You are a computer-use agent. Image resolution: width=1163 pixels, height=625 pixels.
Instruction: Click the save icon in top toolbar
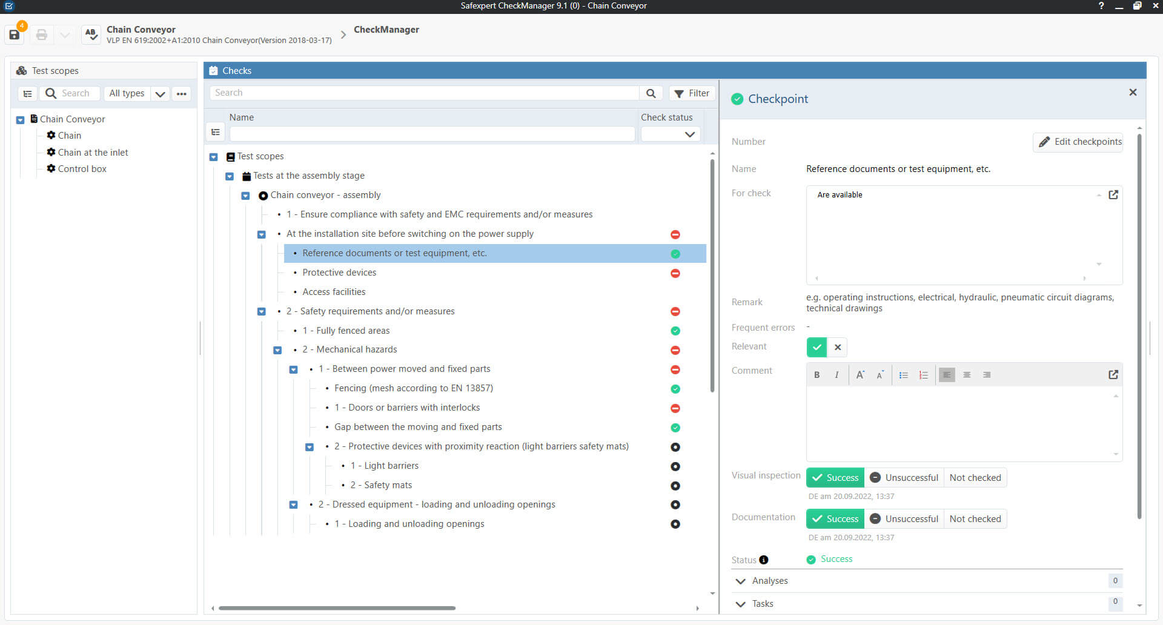(15, 35)
